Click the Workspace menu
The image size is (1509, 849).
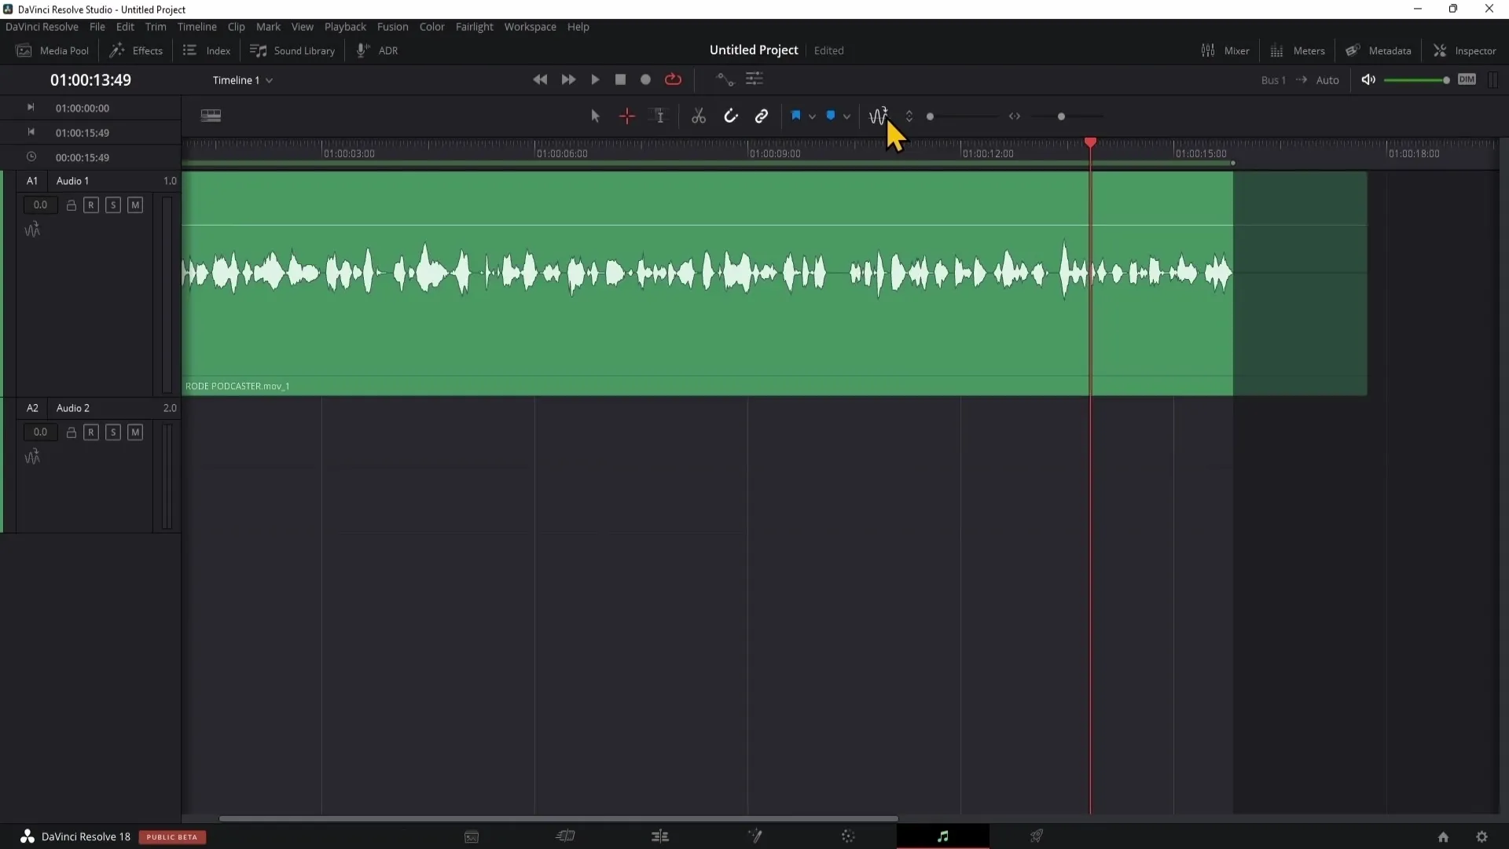[x=531, y=26]
